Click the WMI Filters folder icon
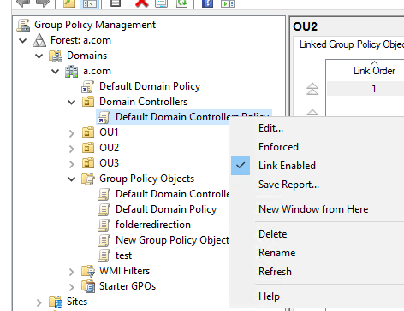The width and height of the screenshot is (404, 311). 88,271
